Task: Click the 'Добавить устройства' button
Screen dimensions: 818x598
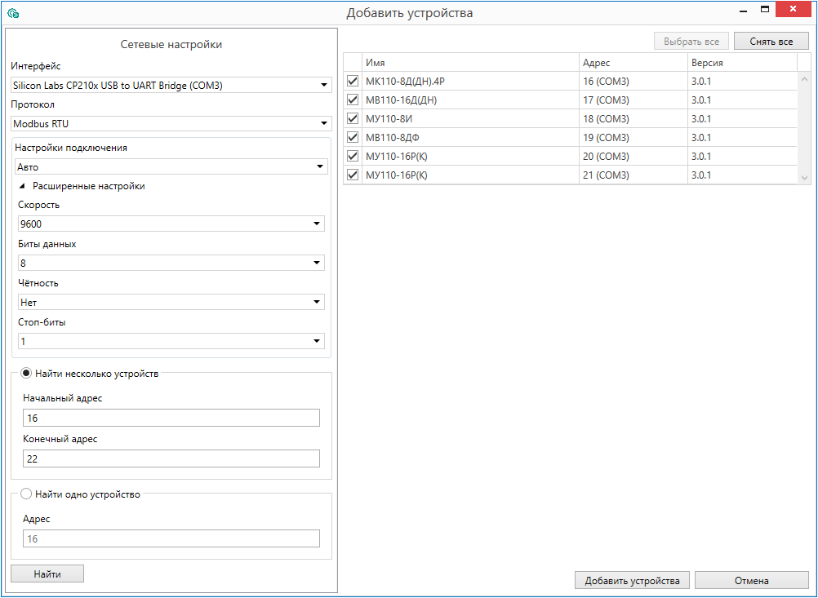Action: click(632, 581)
